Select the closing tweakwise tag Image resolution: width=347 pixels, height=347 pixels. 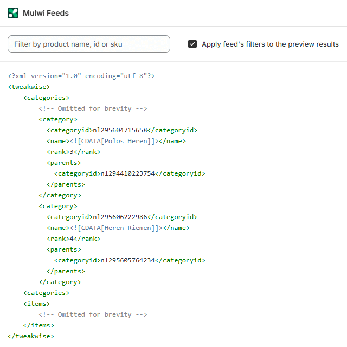point(31,336)
